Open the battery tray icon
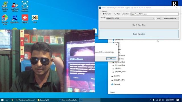 (160, 100)
